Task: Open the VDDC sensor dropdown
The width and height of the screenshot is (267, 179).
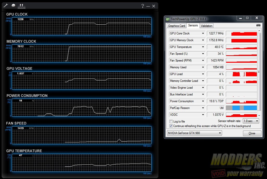Action: 203,115
